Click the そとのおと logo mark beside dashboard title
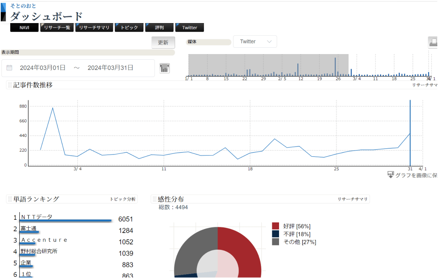 coord(3,12)
